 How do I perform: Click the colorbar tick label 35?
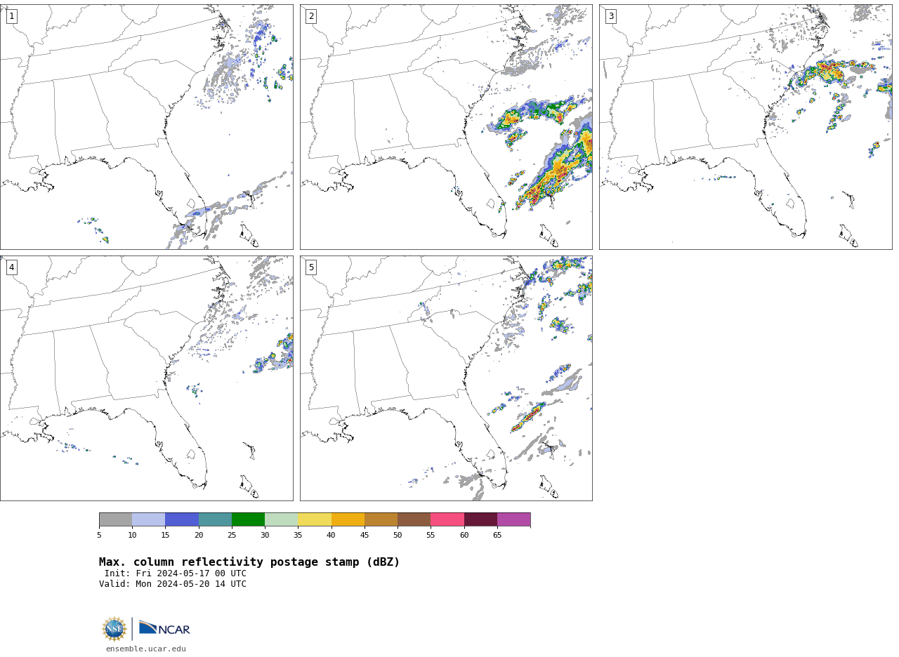click(298, 536)
